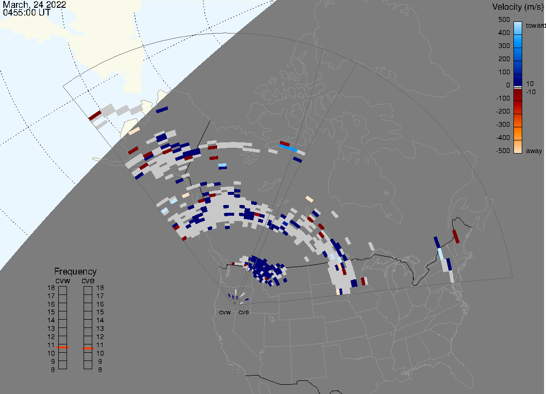Image resolution: width=546 pixels, height=394 pixels.
Task: Click the "cvw" frequency column label
Action: point(63,281)
